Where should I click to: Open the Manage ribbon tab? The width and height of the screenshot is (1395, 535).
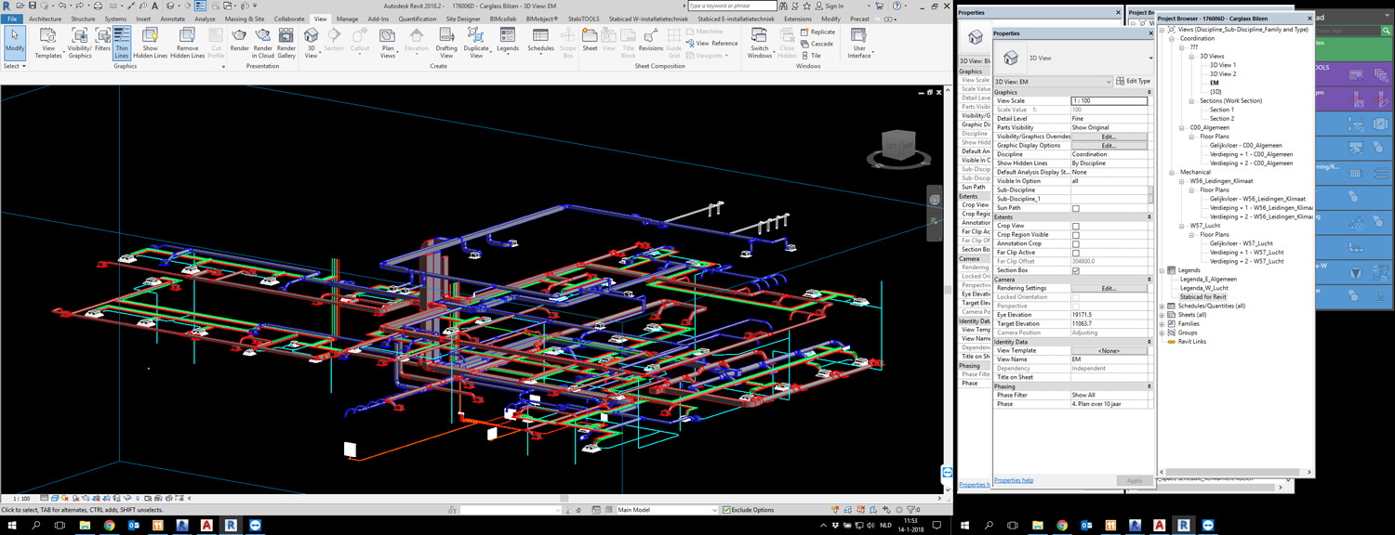tap(347, 19)
